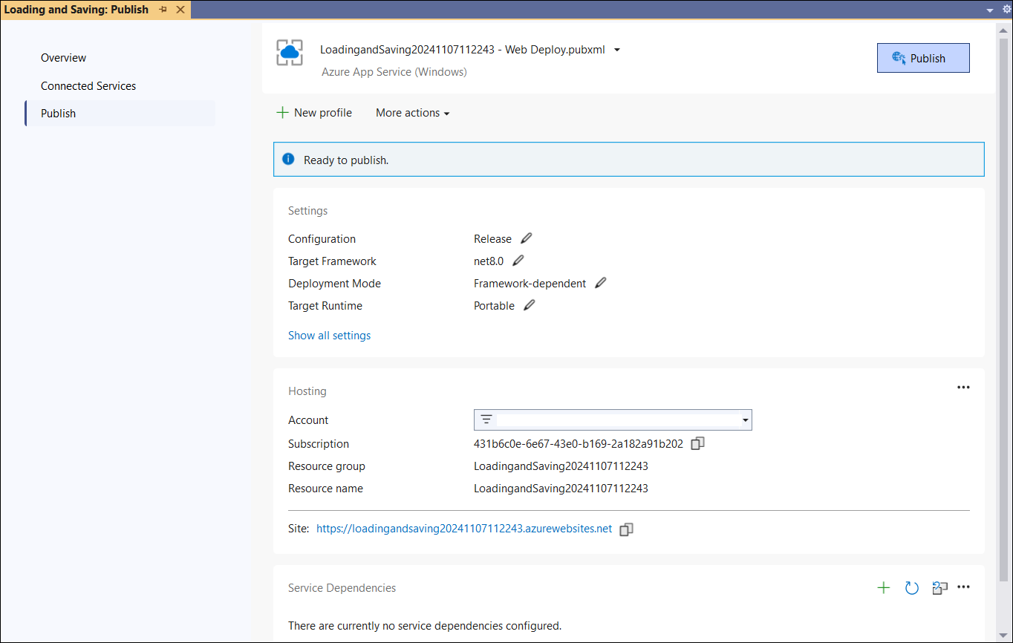
Task: Open Connected Services sidebar item
Action: tap(88, 86)
